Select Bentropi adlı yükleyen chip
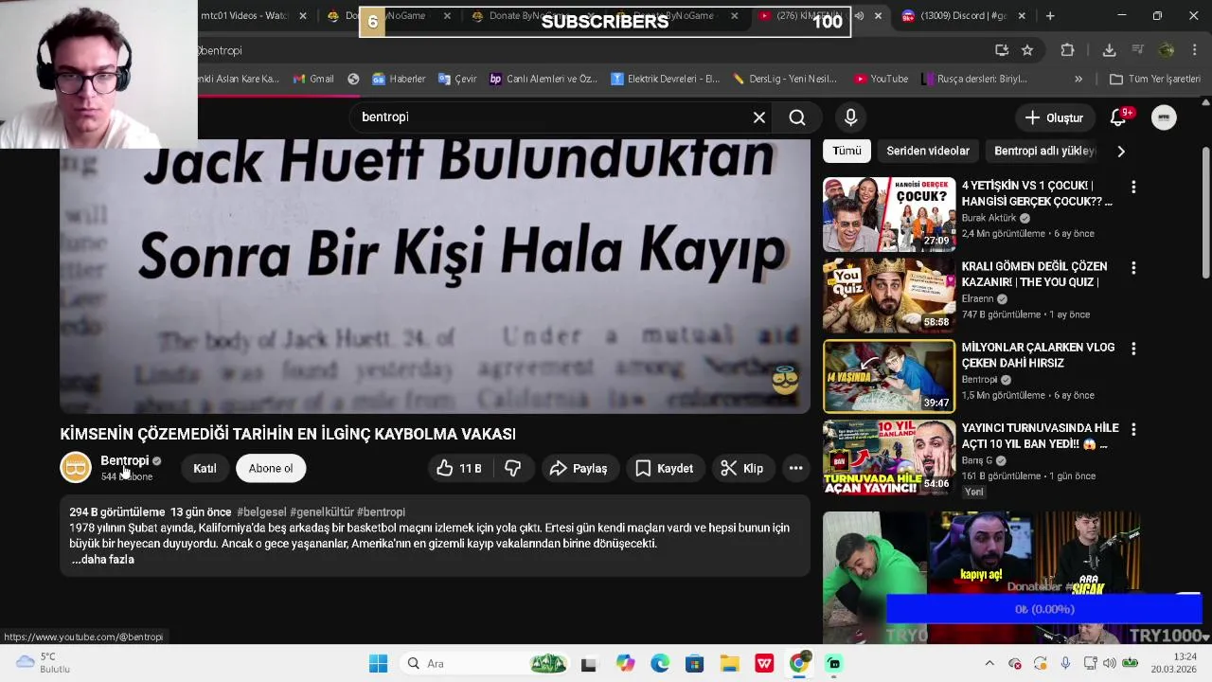The image size is (1212, 682). coord(1044,151)
